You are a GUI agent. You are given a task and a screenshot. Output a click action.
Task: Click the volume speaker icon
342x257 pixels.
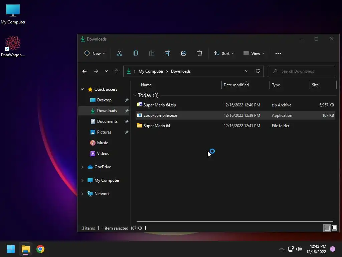[x=299, y=249]
